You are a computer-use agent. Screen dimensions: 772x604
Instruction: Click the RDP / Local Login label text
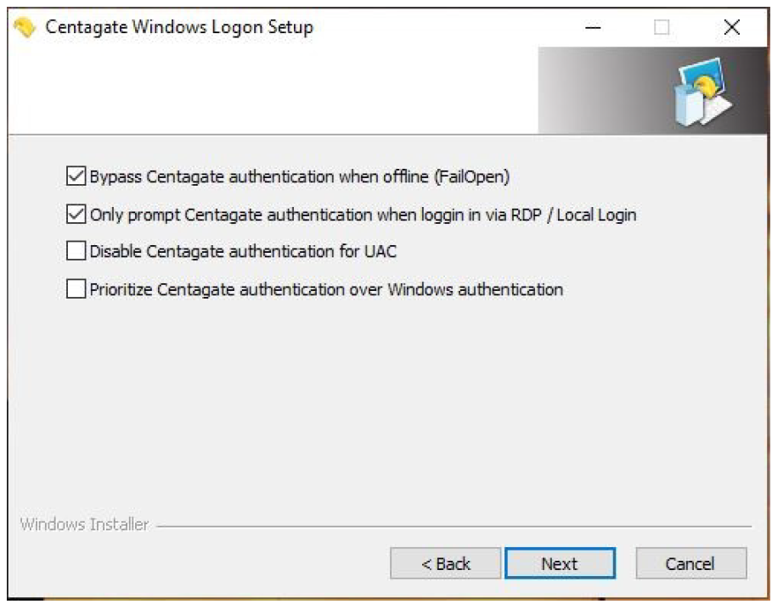tap(363, 215)
